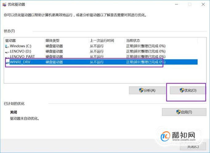The image size is (210, 153).
Task: Select the Windows (C:) drive row
Action: [x=101, y=46]
